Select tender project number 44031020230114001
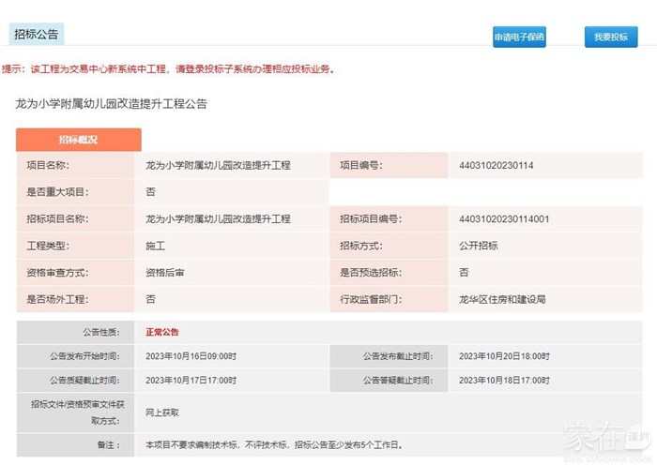Screen dimensions: 657x465 point(504,219)
